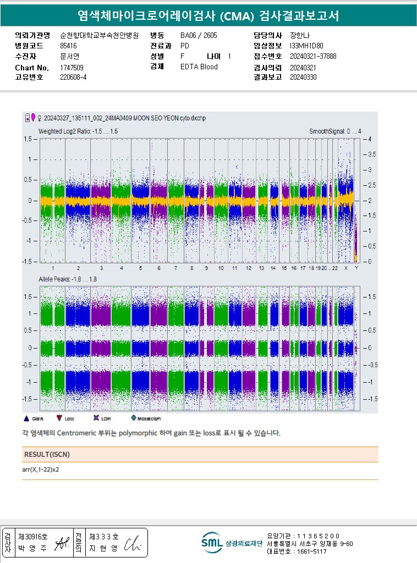Viewport: 417px width, 563px height.
Task: Click the blue Gain triangle legend icon
Action: tap(26, 418)
